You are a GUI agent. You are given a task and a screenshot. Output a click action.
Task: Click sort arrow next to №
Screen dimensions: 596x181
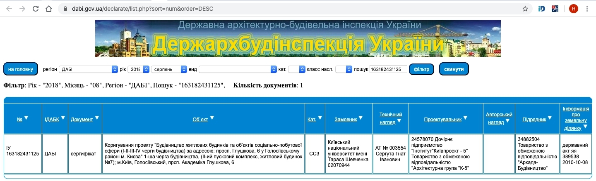coord(26,118)
